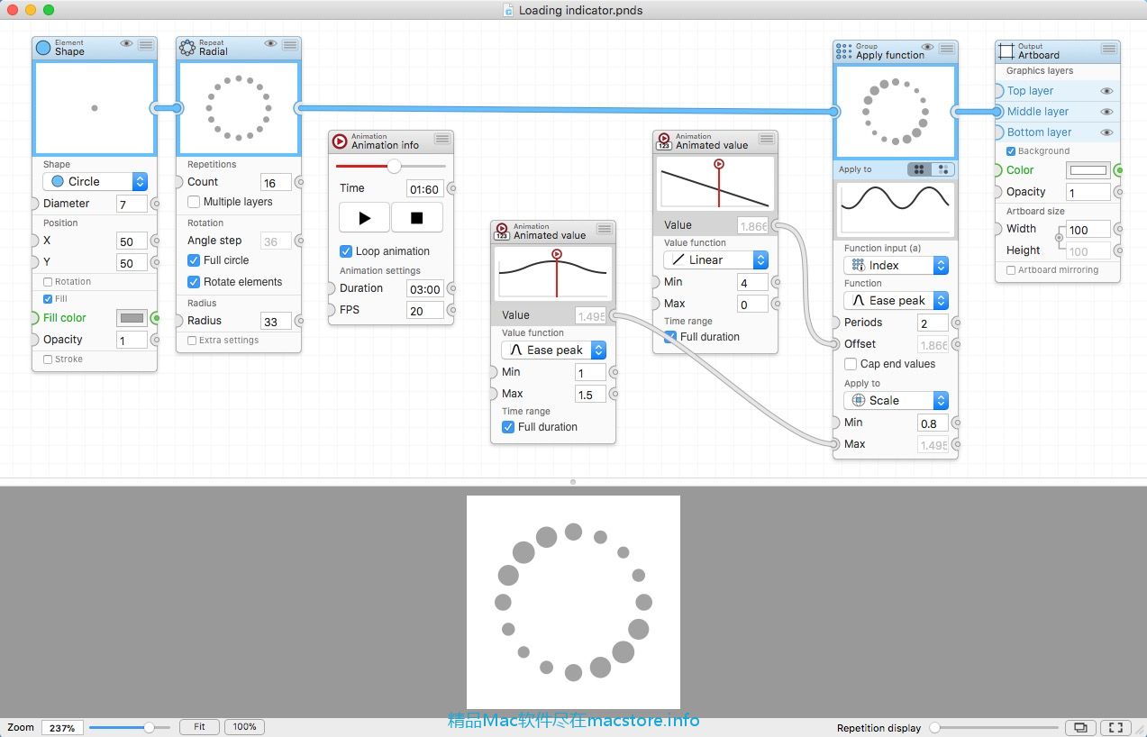Click the Artboard Color output port

click(1119, 170)
